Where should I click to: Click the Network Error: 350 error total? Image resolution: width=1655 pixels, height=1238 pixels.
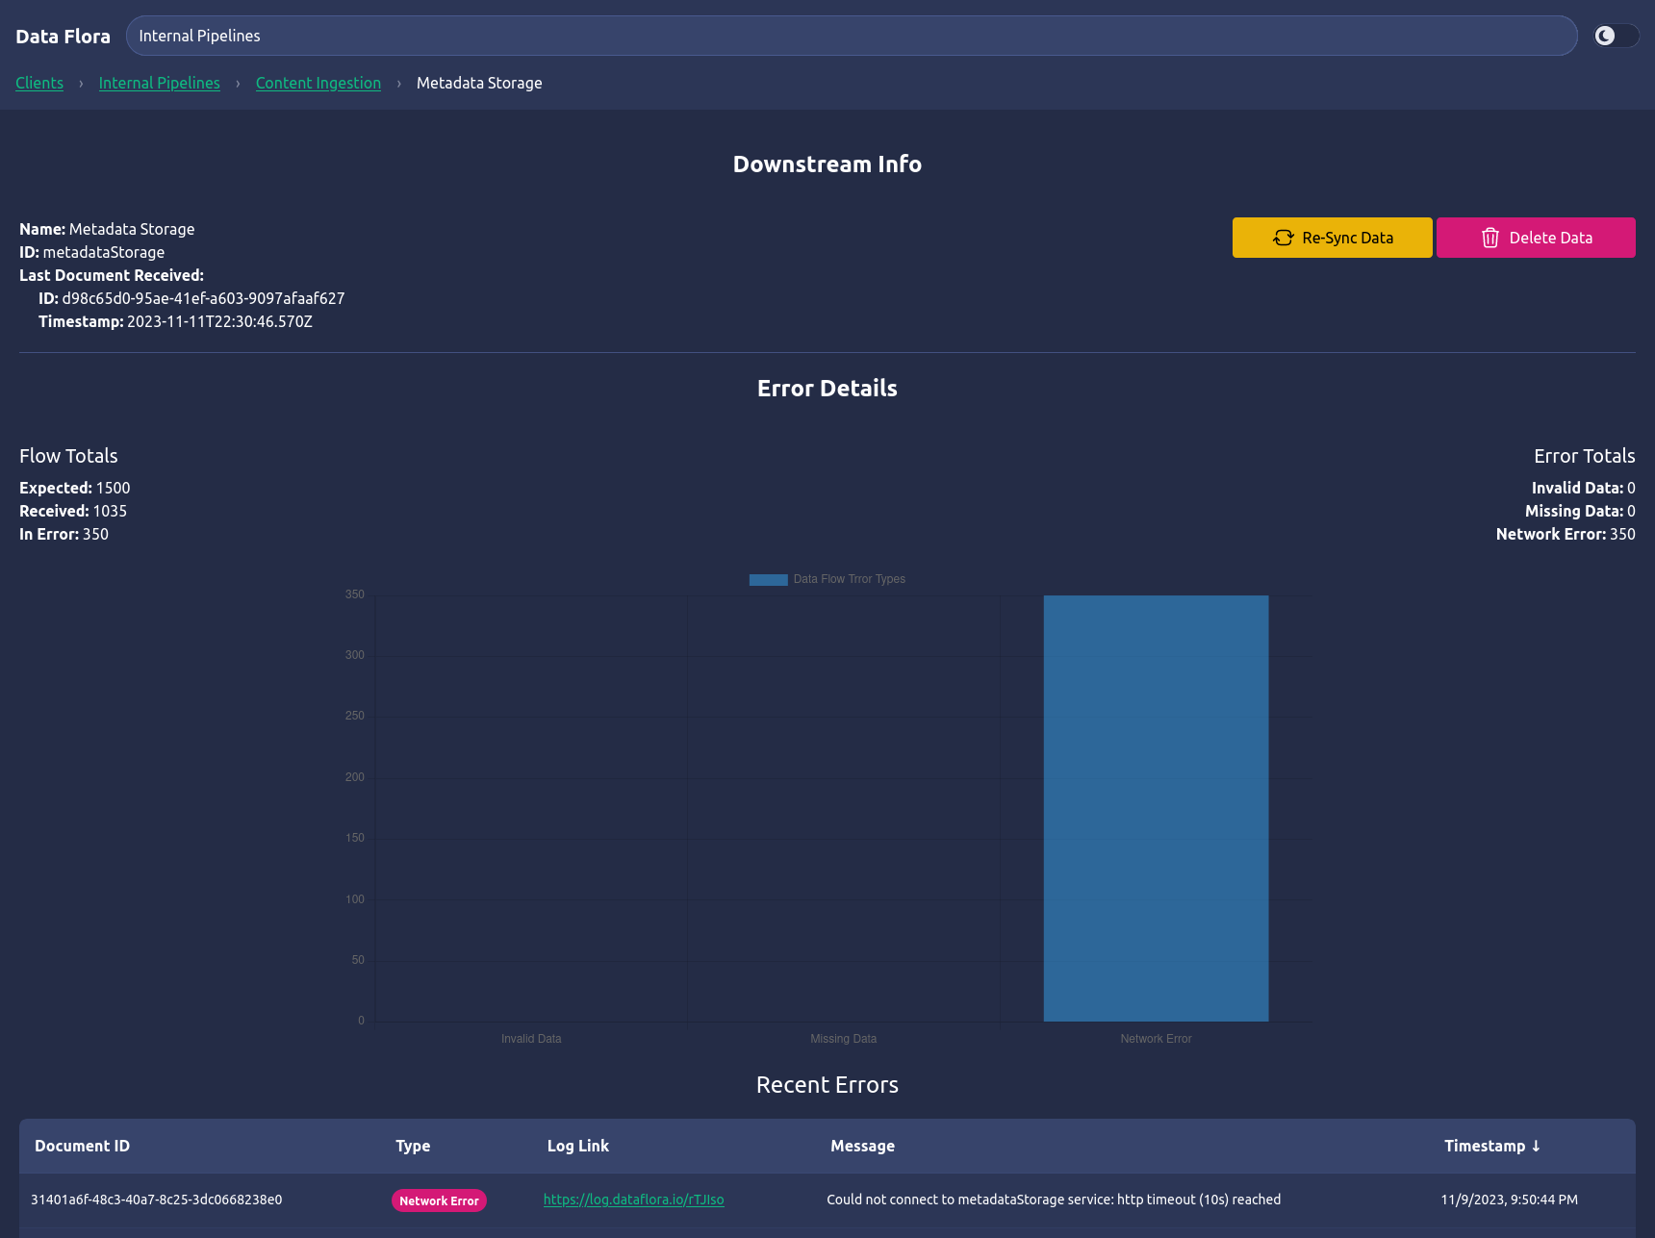(x=1566, y=534)
